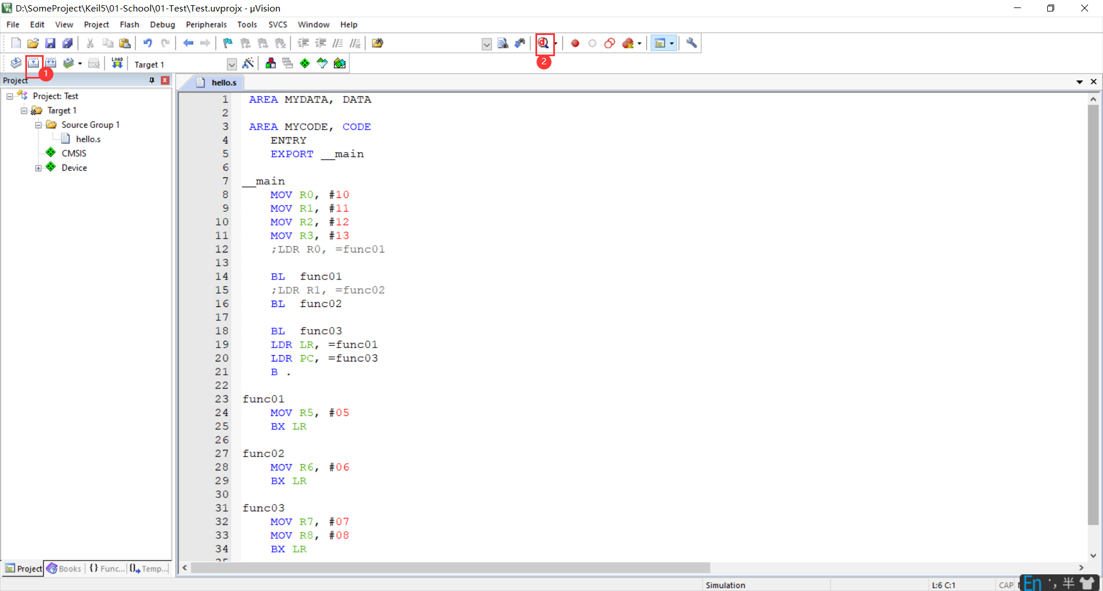Expand the Device tree node
This screenshot has height=591, width=1103.
coord(38,168)
